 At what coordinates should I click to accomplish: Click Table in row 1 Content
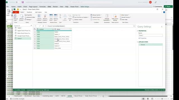(x=45, y=32)
